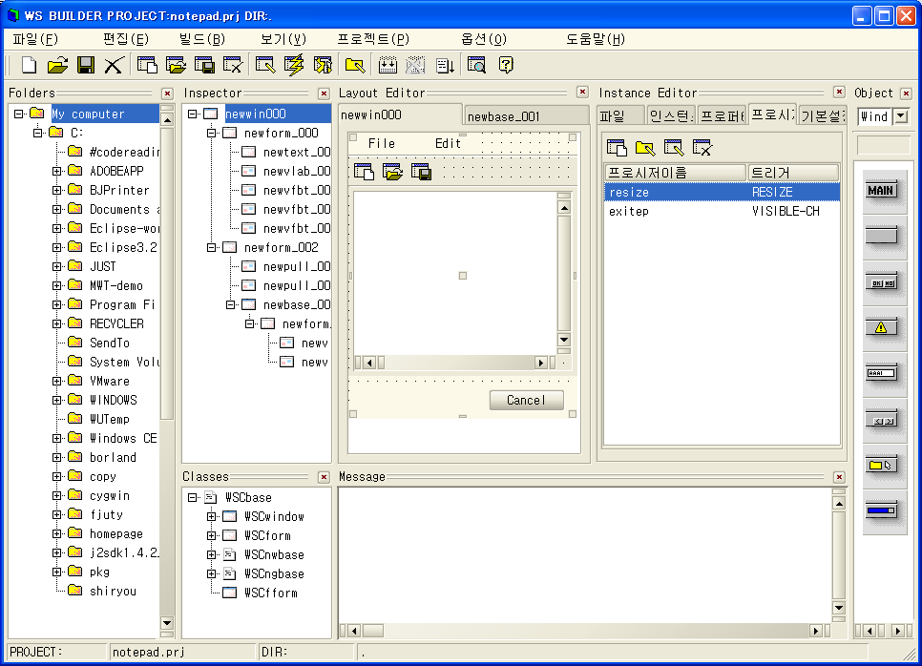
Task: Click the open project folder icon
Action: 57,65
